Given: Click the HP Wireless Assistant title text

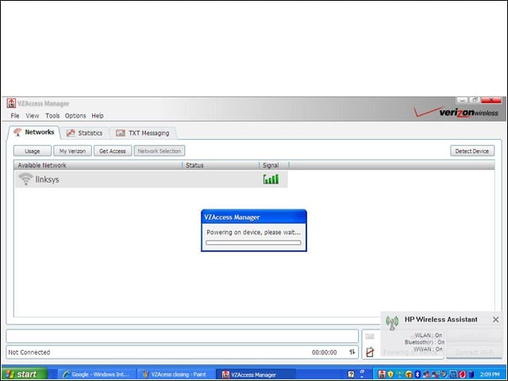Looking at the screenshot, I should pyautogui.click(x=441, y=319).
